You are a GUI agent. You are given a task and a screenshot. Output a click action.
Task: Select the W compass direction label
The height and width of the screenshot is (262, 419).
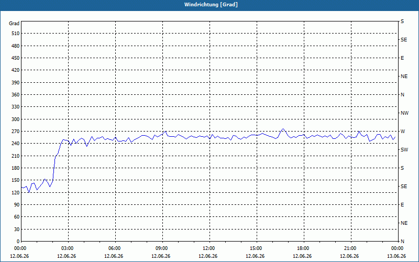click(403, 132)
